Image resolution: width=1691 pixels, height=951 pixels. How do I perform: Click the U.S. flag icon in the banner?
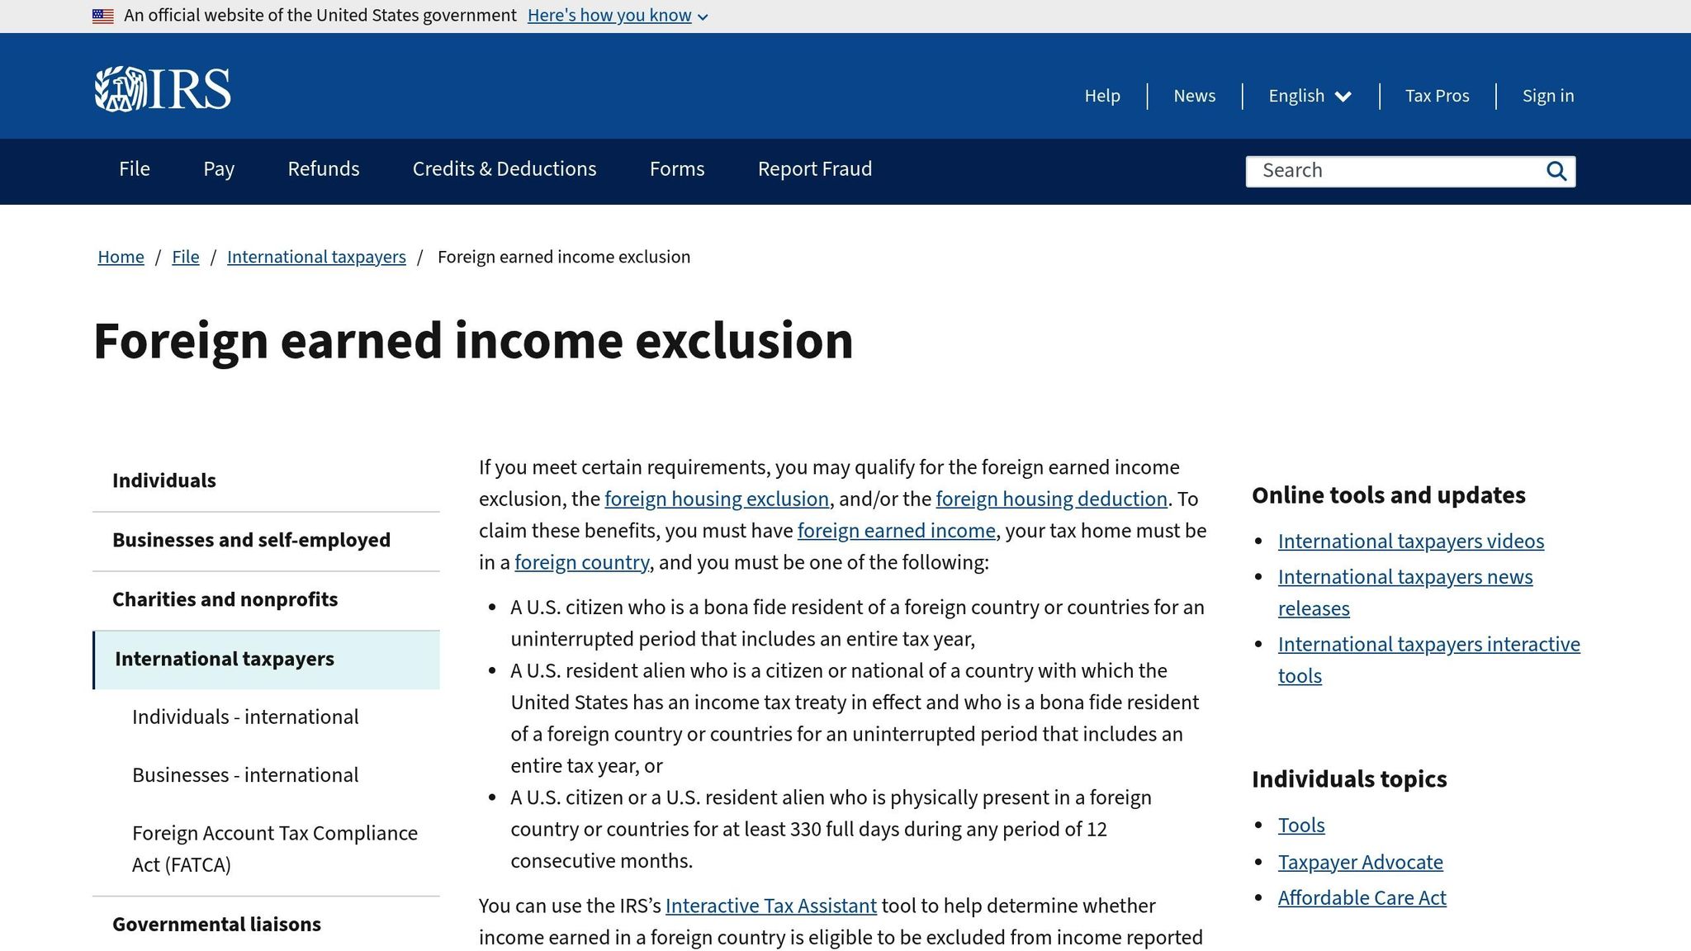(x=102, y=15)
